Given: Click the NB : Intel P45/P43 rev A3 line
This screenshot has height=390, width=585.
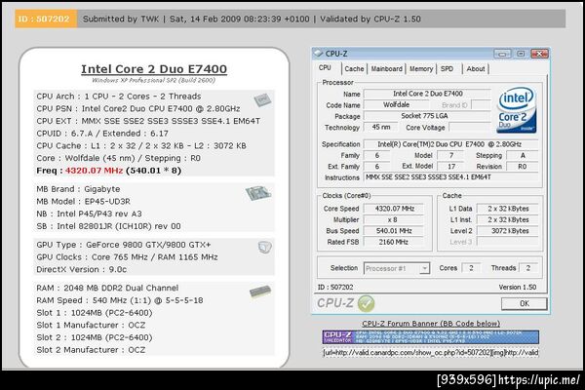Looking at the screenshot, I should [89, 214].
